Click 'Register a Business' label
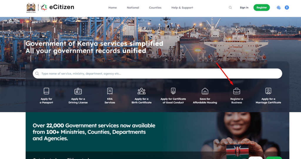Screen dimensions: 301x159 tap(237, 101)
